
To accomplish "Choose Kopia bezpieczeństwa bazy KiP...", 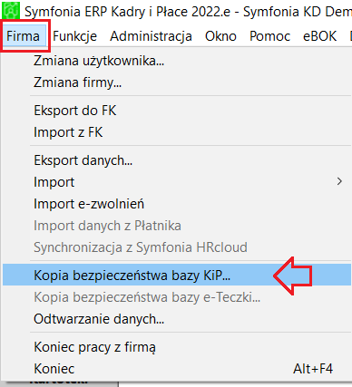I will click(x=177, y=275).
